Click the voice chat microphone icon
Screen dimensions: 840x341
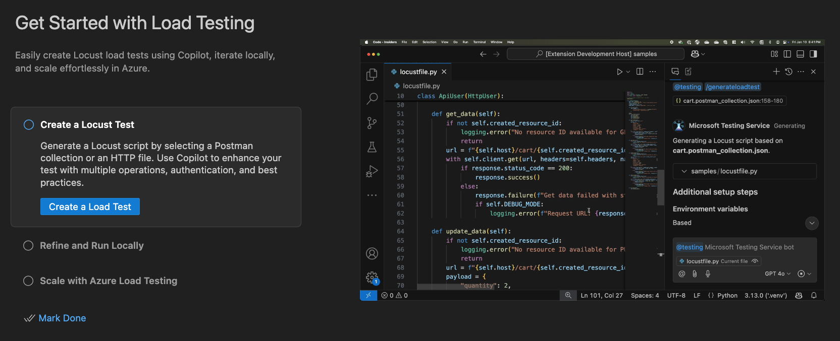pos(708,274)
